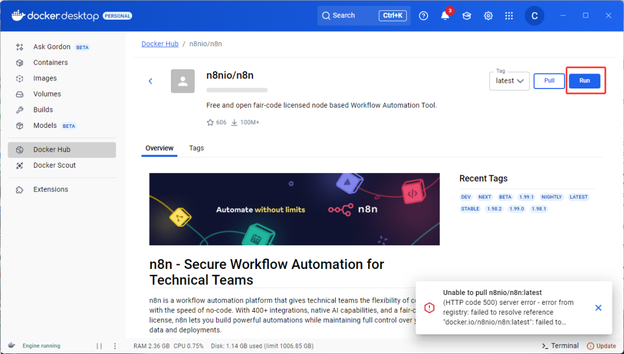This screenshot has height=354, width=624.
Task: Open the Containers view
Action: click(x=62, y=62)
